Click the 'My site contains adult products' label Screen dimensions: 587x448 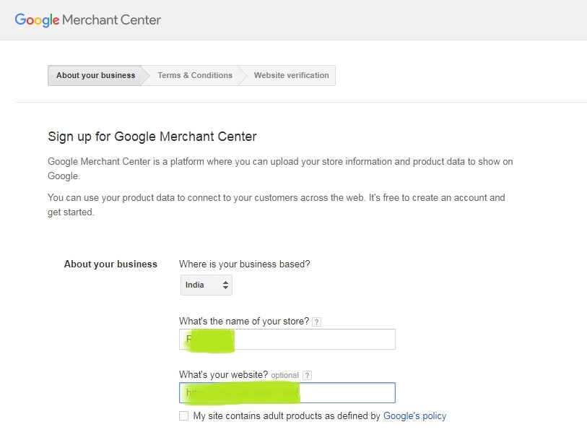click(286, 416)
